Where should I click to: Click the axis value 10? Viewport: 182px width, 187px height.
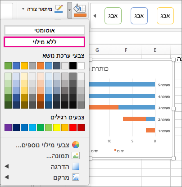(x=109, y=141)
